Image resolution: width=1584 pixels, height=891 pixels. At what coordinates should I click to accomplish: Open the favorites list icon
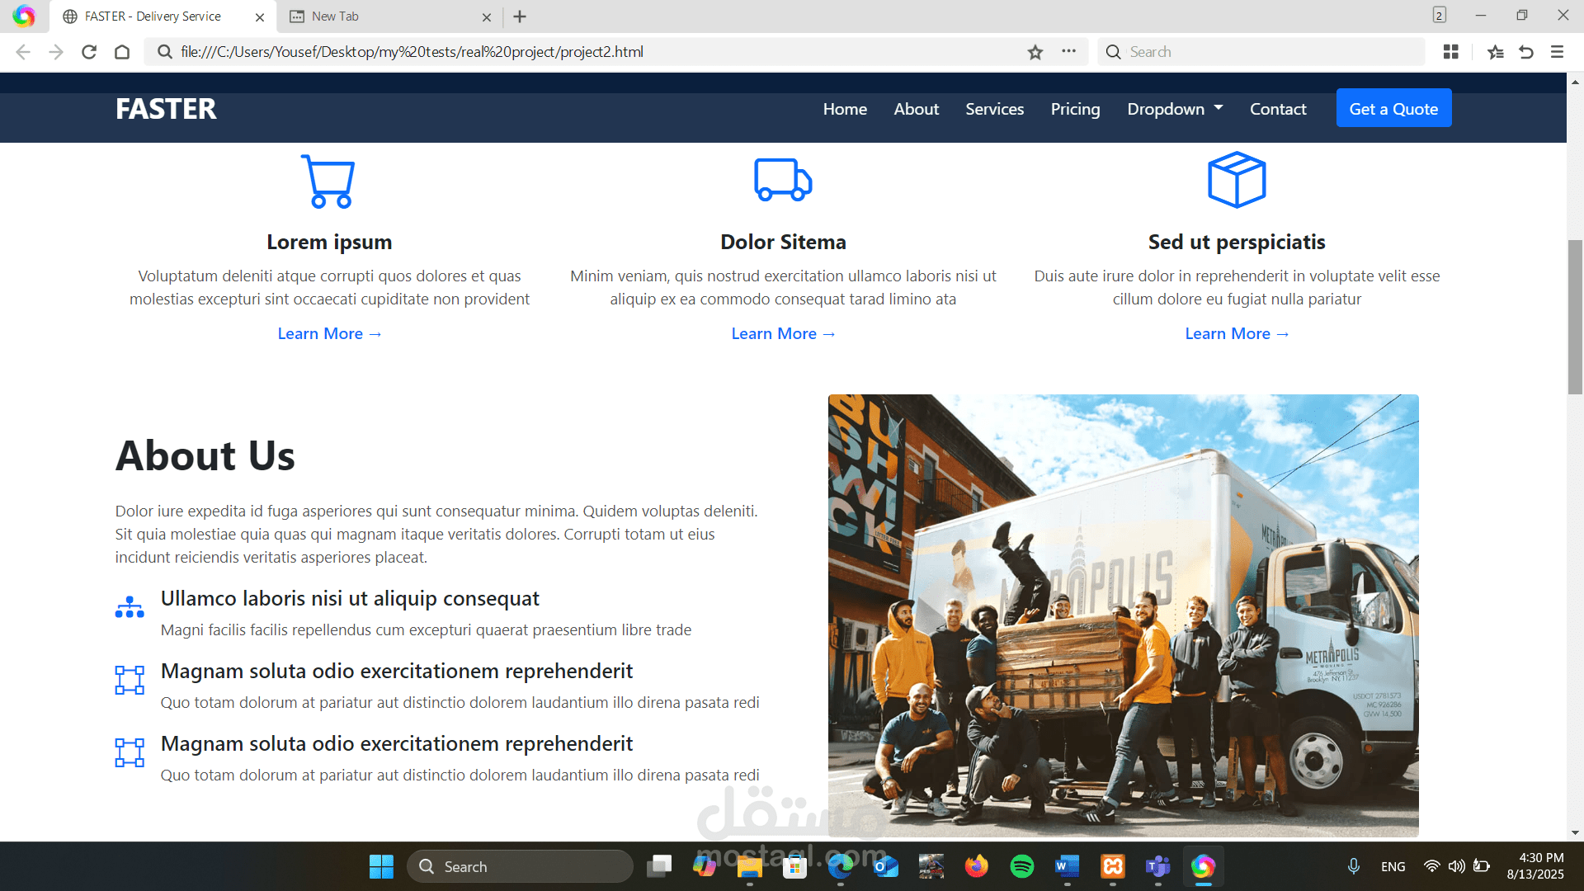1495,52
